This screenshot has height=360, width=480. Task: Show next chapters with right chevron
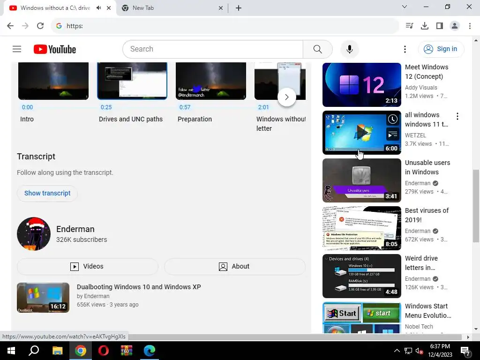coord(286,97)
